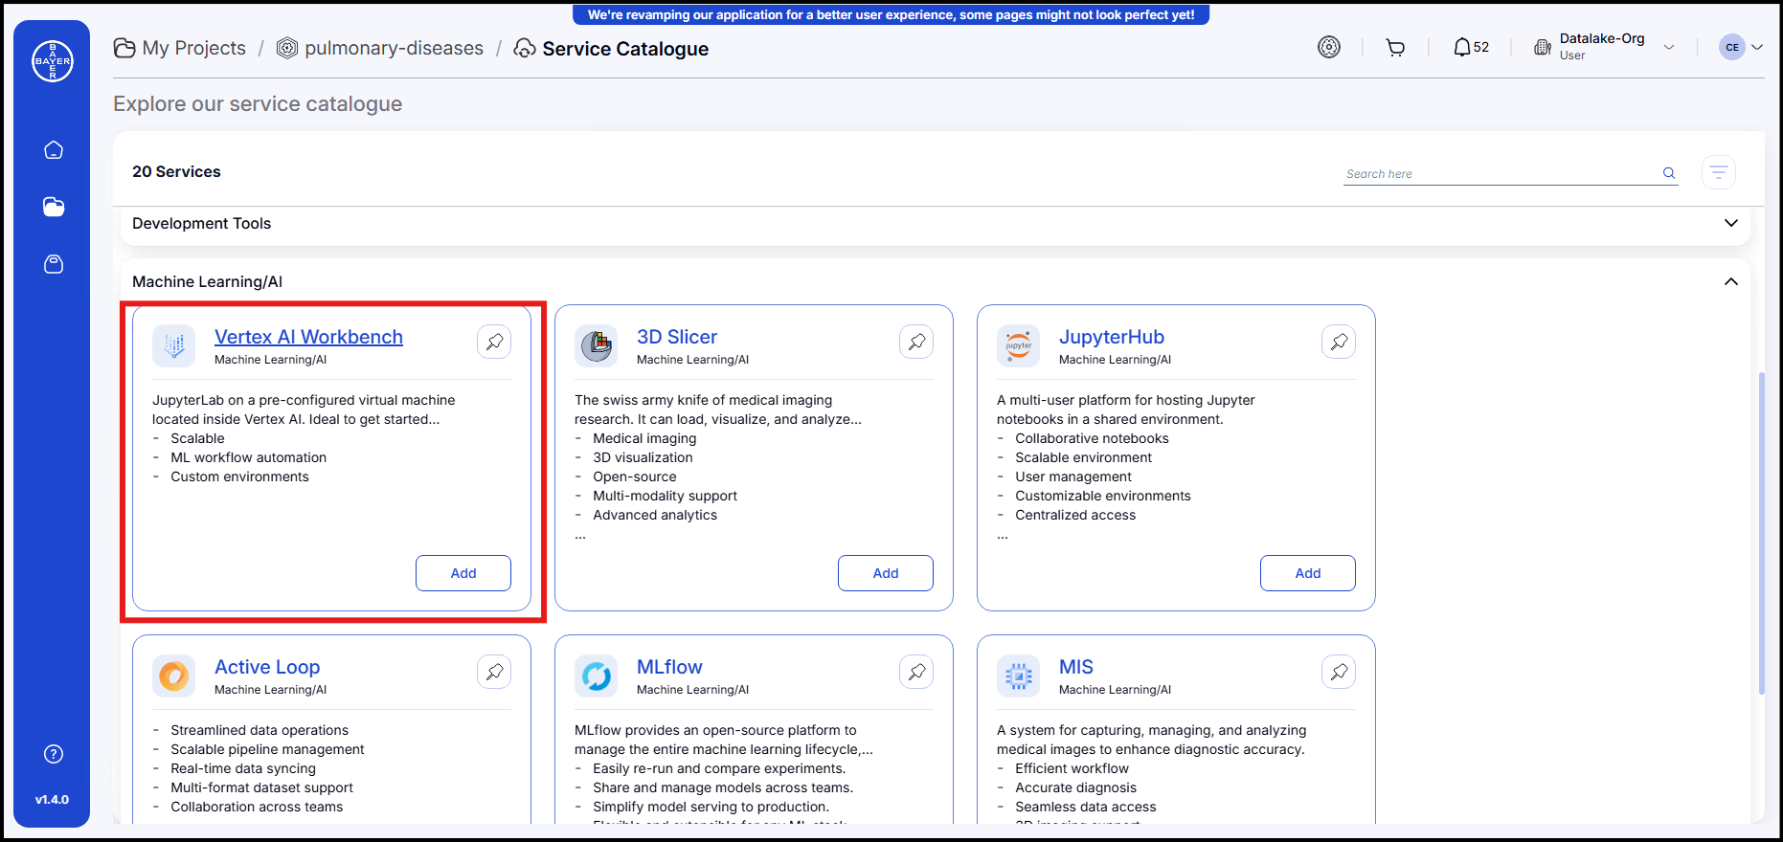
Task: Pin the Active Loop card
Action: [494, 672]
